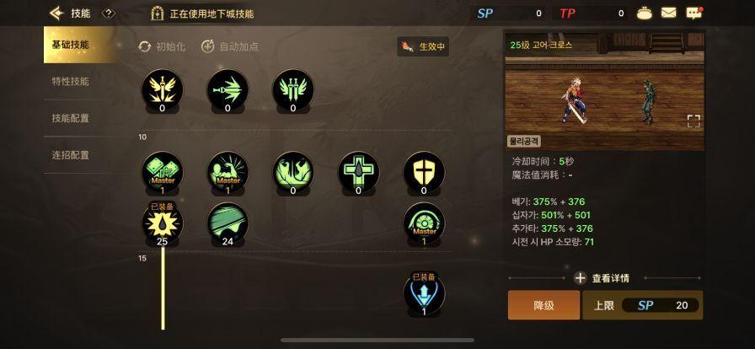Image resolution: width=755 pixels, height=349 pixels.
Task: Open the chat bubble with notification
Action: tap(693, 13)
